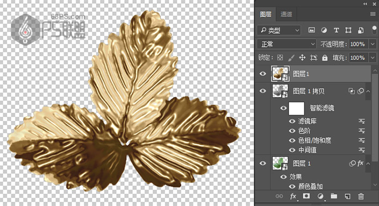The height and width of the screenshot is (206, 379).
Task: Lock position move-arrows icon
Action: (302, 58)
